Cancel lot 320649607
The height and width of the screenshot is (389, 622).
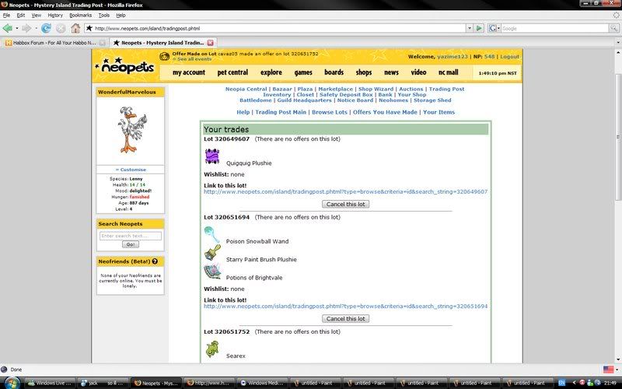tap(345, 204)
